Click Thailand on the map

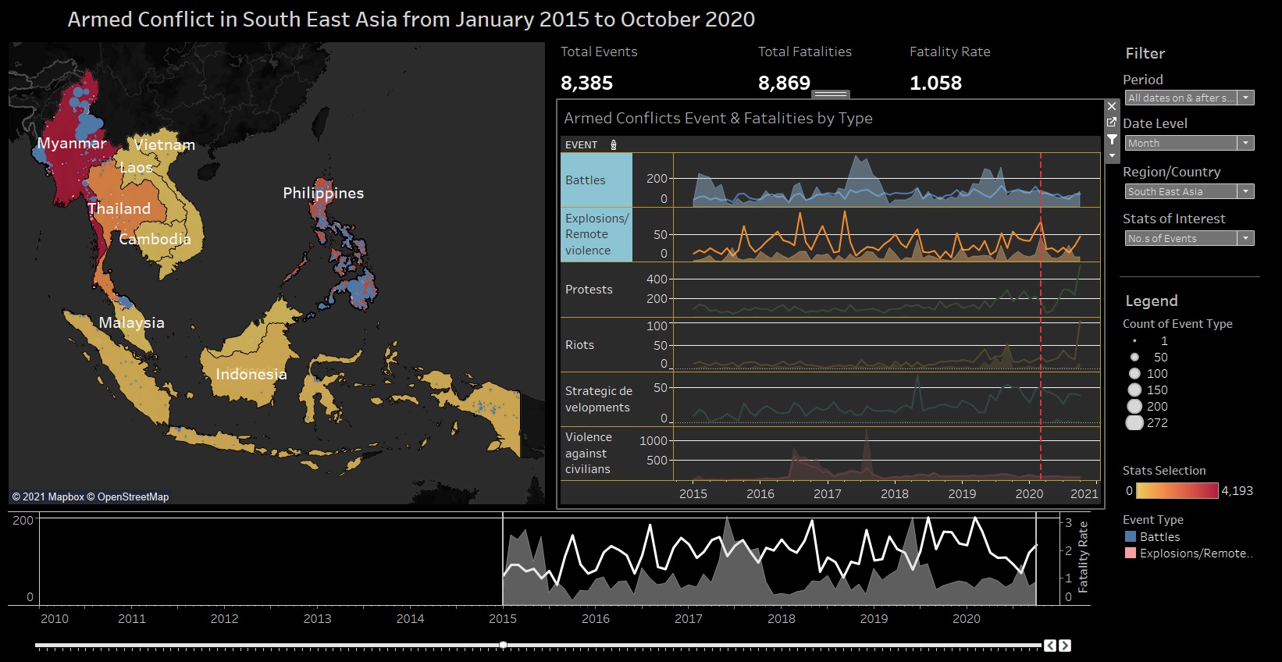tap(119, 208)
